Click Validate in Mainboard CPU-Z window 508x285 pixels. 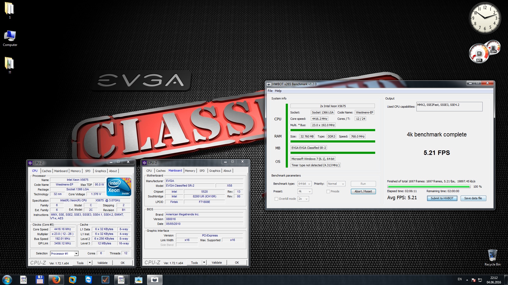point(217,263)
